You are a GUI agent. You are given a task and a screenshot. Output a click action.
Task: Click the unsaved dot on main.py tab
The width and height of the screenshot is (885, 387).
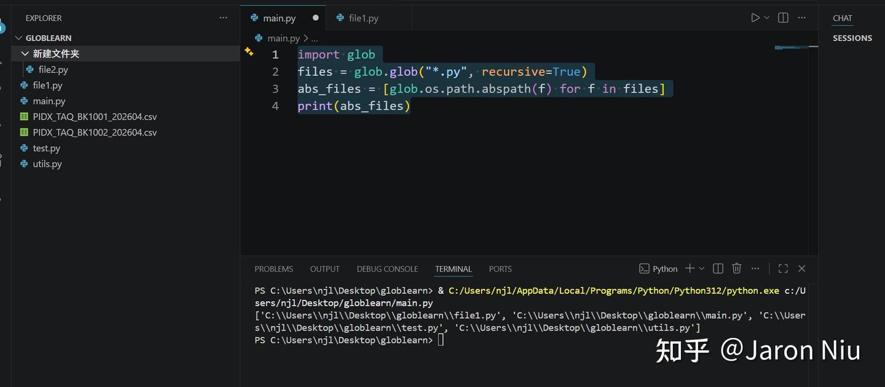coord(316,18)
